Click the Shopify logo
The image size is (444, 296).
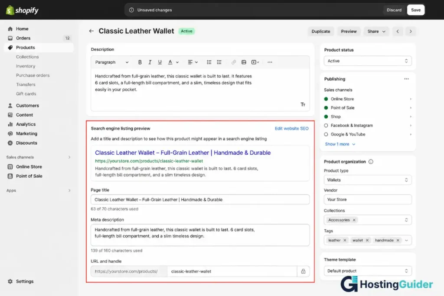click(22, 10)
